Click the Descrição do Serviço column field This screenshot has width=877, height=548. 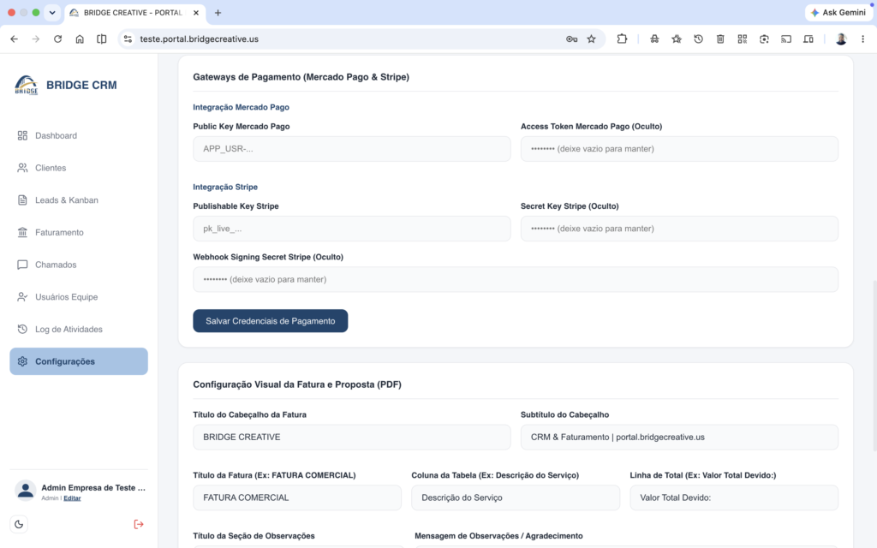516,497
